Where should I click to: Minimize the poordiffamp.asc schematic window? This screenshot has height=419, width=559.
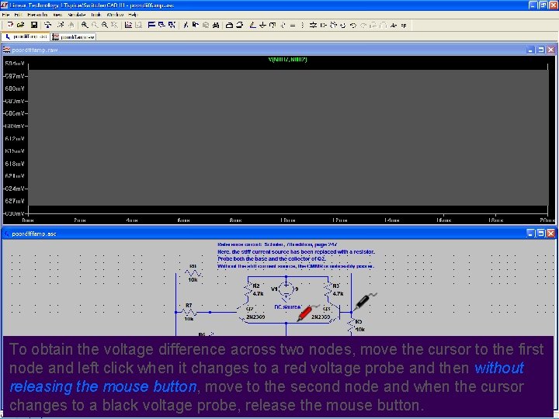530,234
